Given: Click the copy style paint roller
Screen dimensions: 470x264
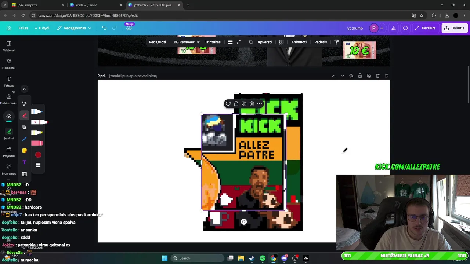Looking at the screenshot, I should point(337,42).
